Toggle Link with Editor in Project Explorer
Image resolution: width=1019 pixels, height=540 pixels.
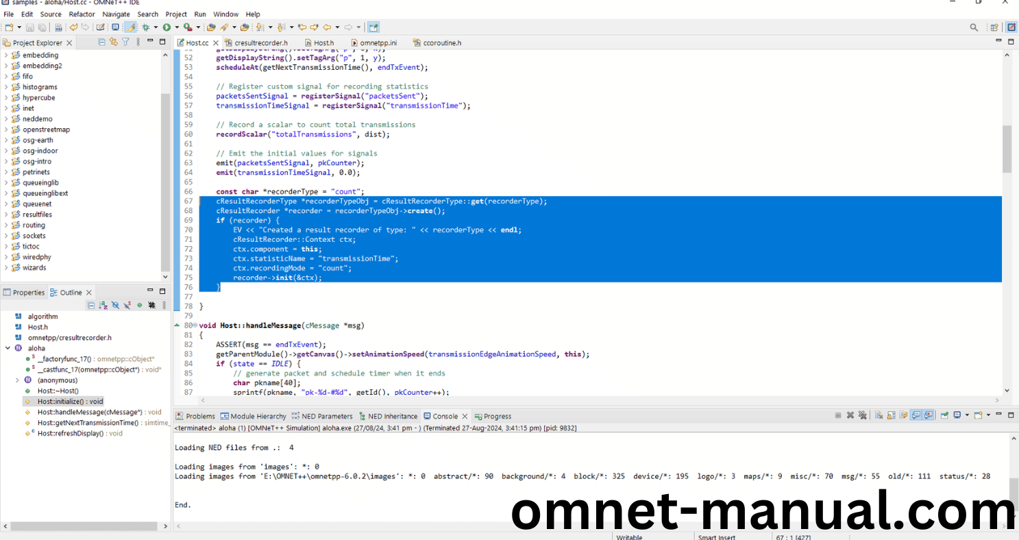click(x=114, y=42)
